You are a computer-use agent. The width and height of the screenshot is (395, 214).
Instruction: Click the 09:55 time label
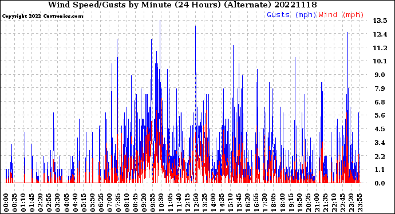point(153,203)
